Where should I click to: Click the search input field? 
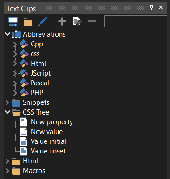pyautogui.click(x=136, y=21)
